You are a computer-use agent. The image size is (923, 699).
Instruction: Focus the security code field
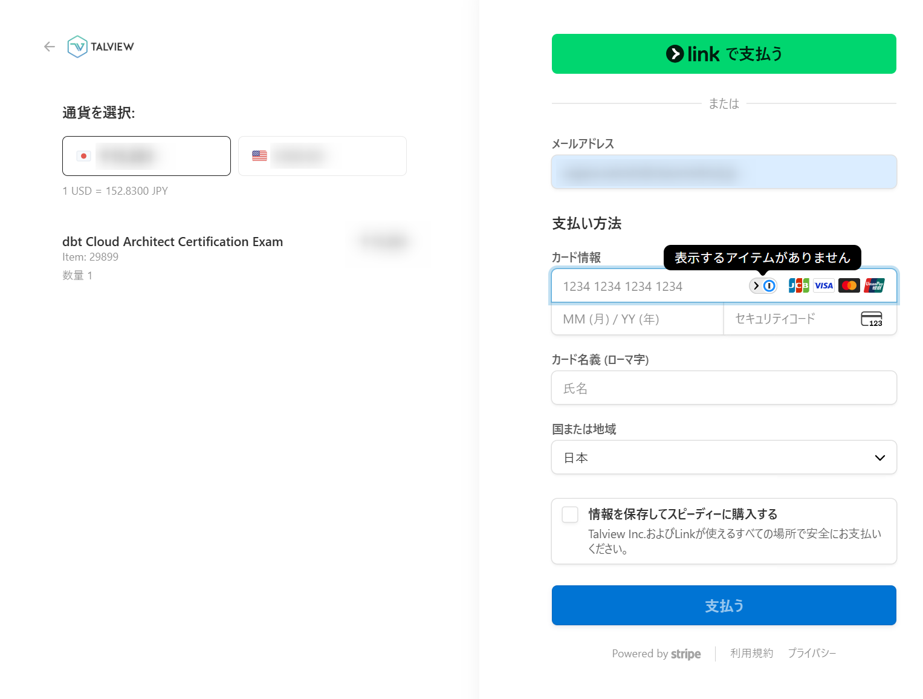810,319
